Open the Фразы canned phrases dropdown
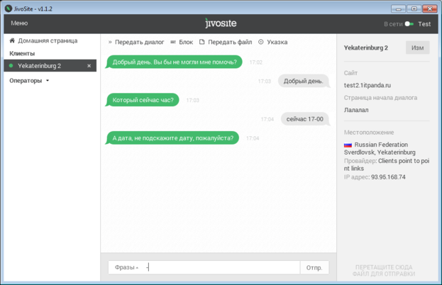Viewport: 442px width, 285px height. pos(126,267)
